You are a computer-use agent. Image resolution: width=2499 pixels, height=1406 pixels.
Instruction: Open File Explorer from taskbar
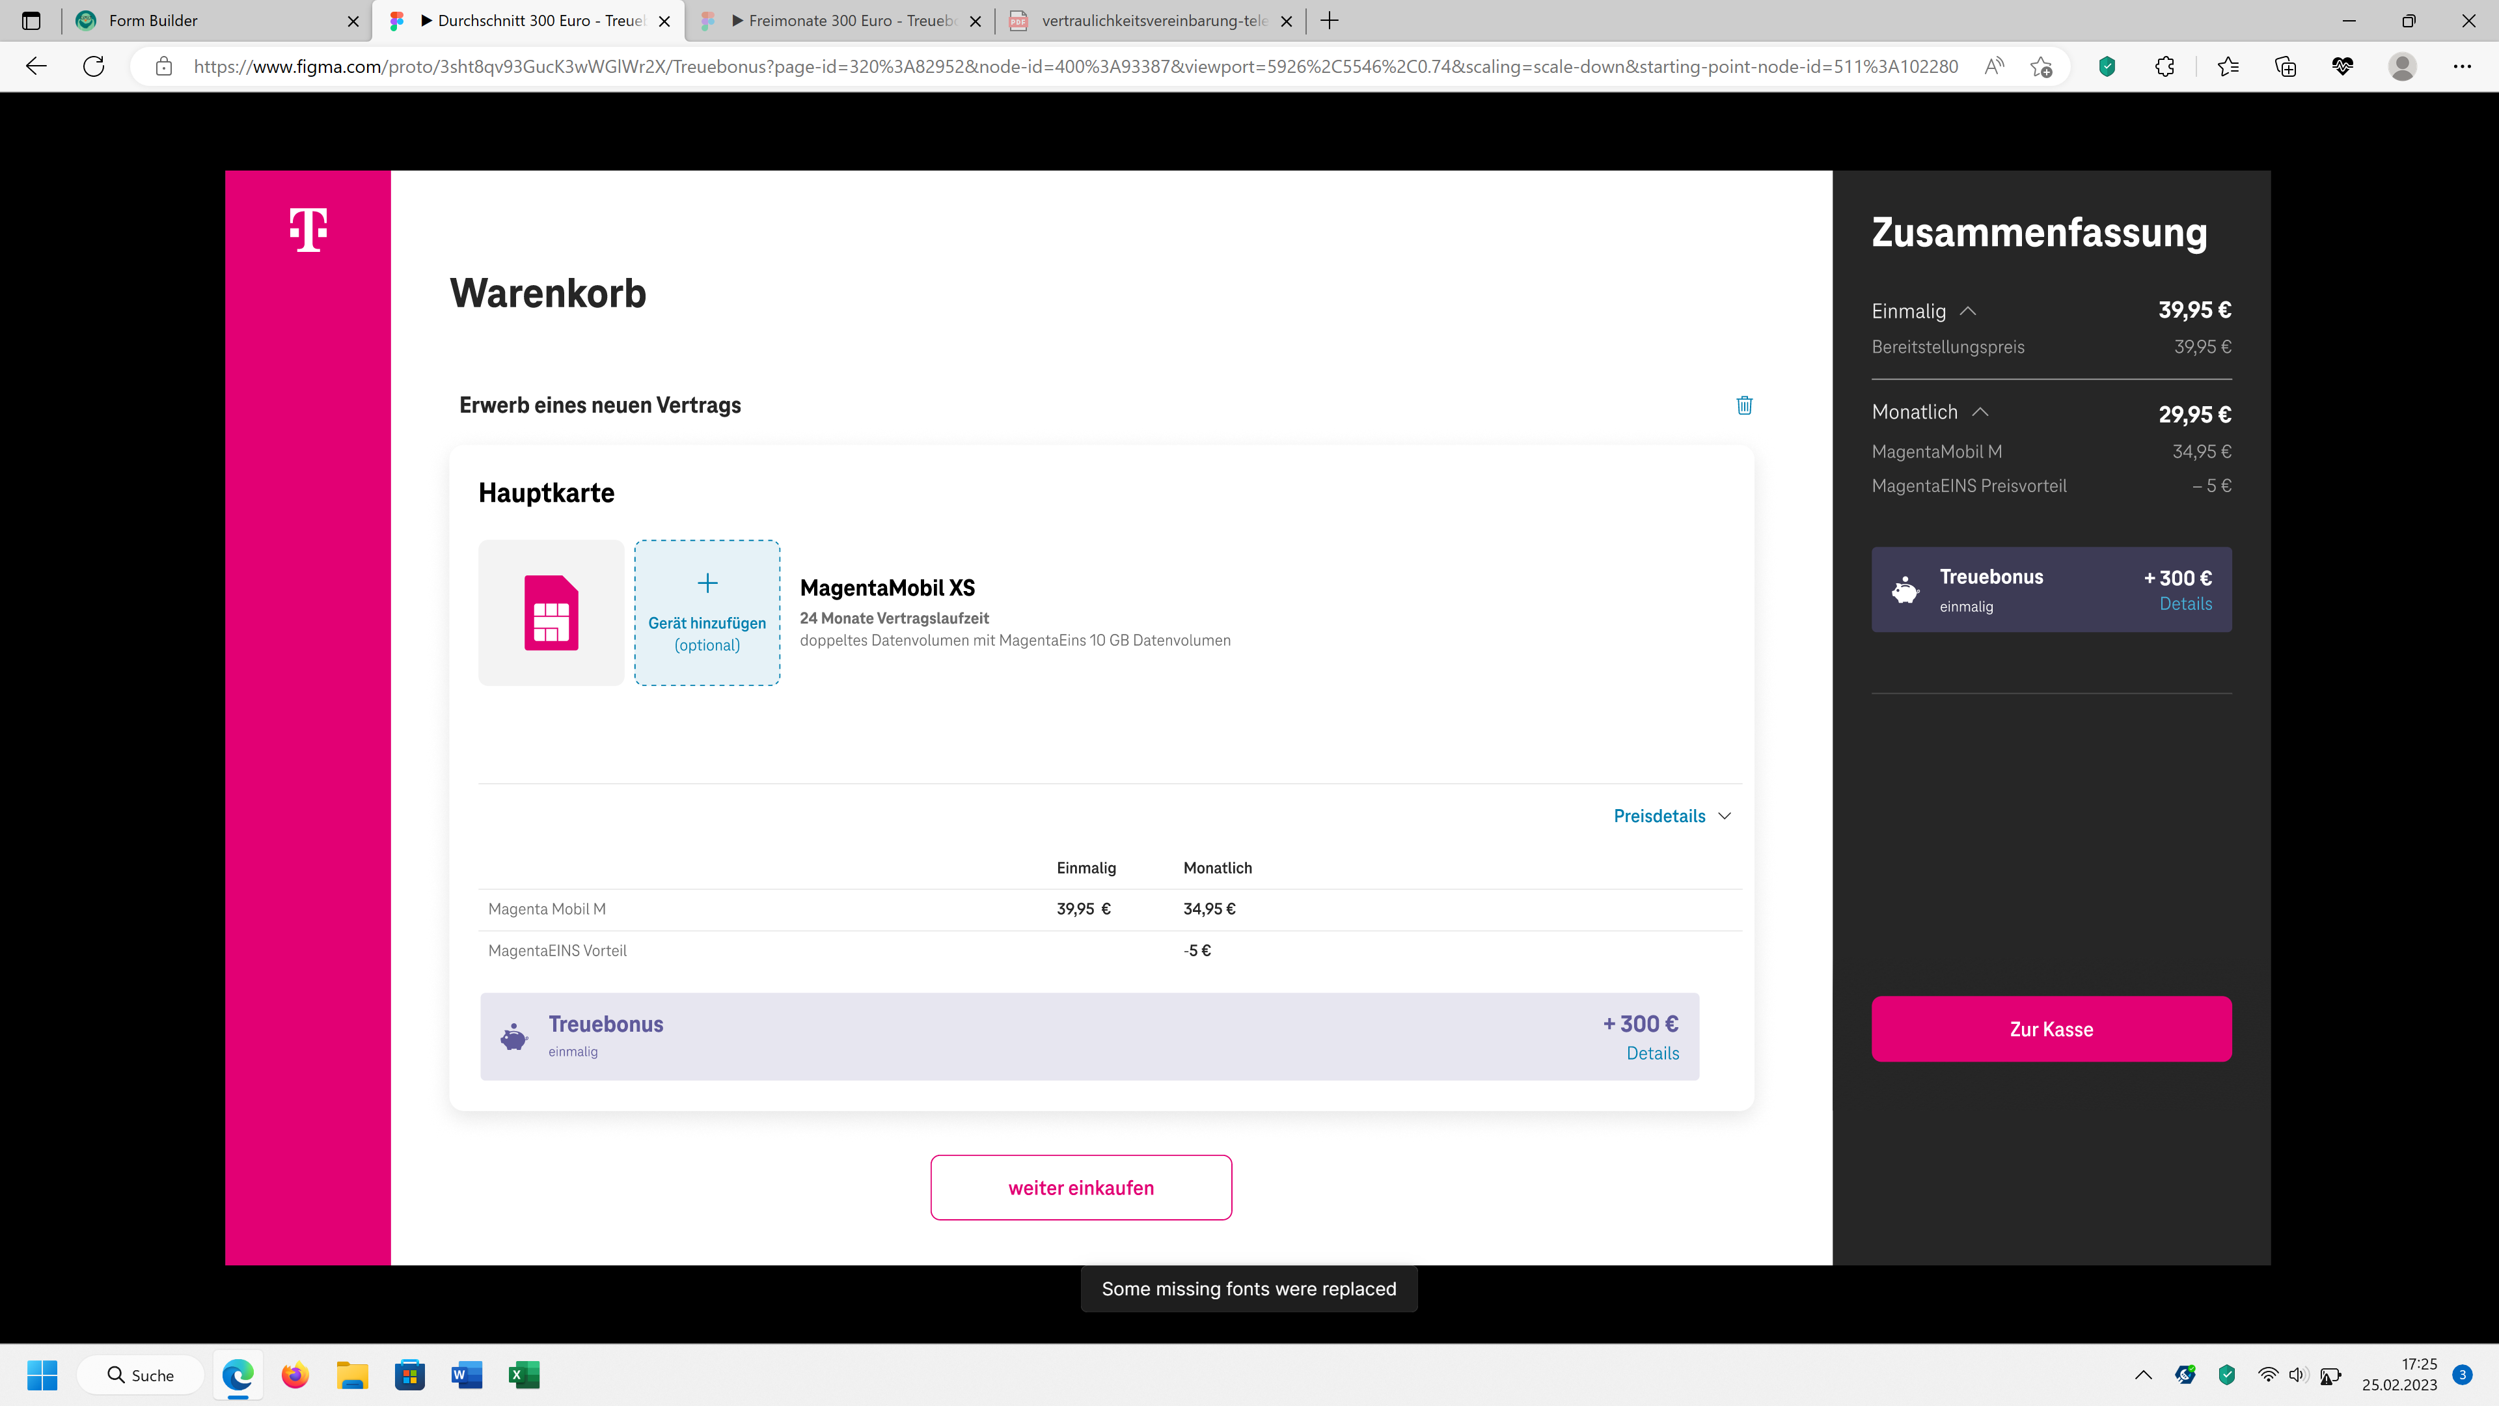352,1375
